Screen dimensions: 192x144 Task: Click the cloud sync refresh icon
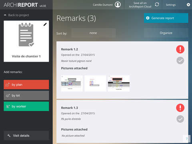pos(157,4)
